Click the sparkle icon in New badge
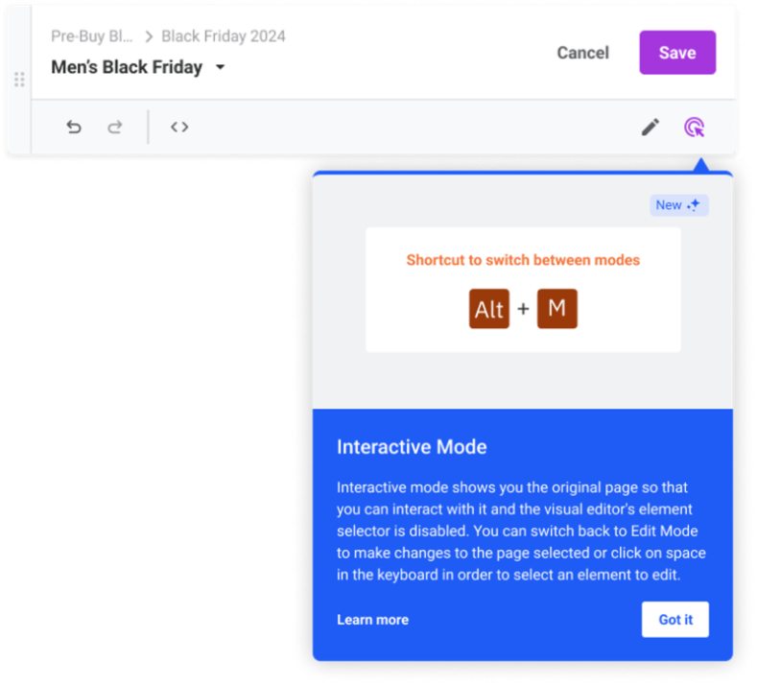The image size is (757, 685). click(695, 205)
